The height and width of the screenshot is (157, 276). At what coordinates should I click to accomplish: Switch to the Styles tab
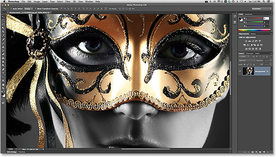click(x=253, y=34)
